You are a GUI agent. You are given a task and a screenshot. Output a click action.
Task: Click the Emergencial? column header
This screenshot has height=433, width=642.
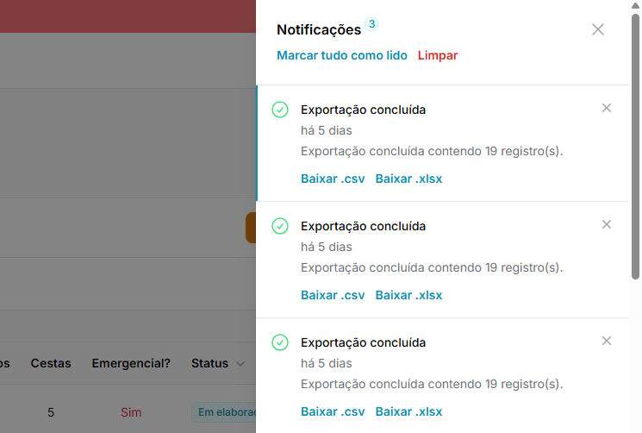(131, 364)
